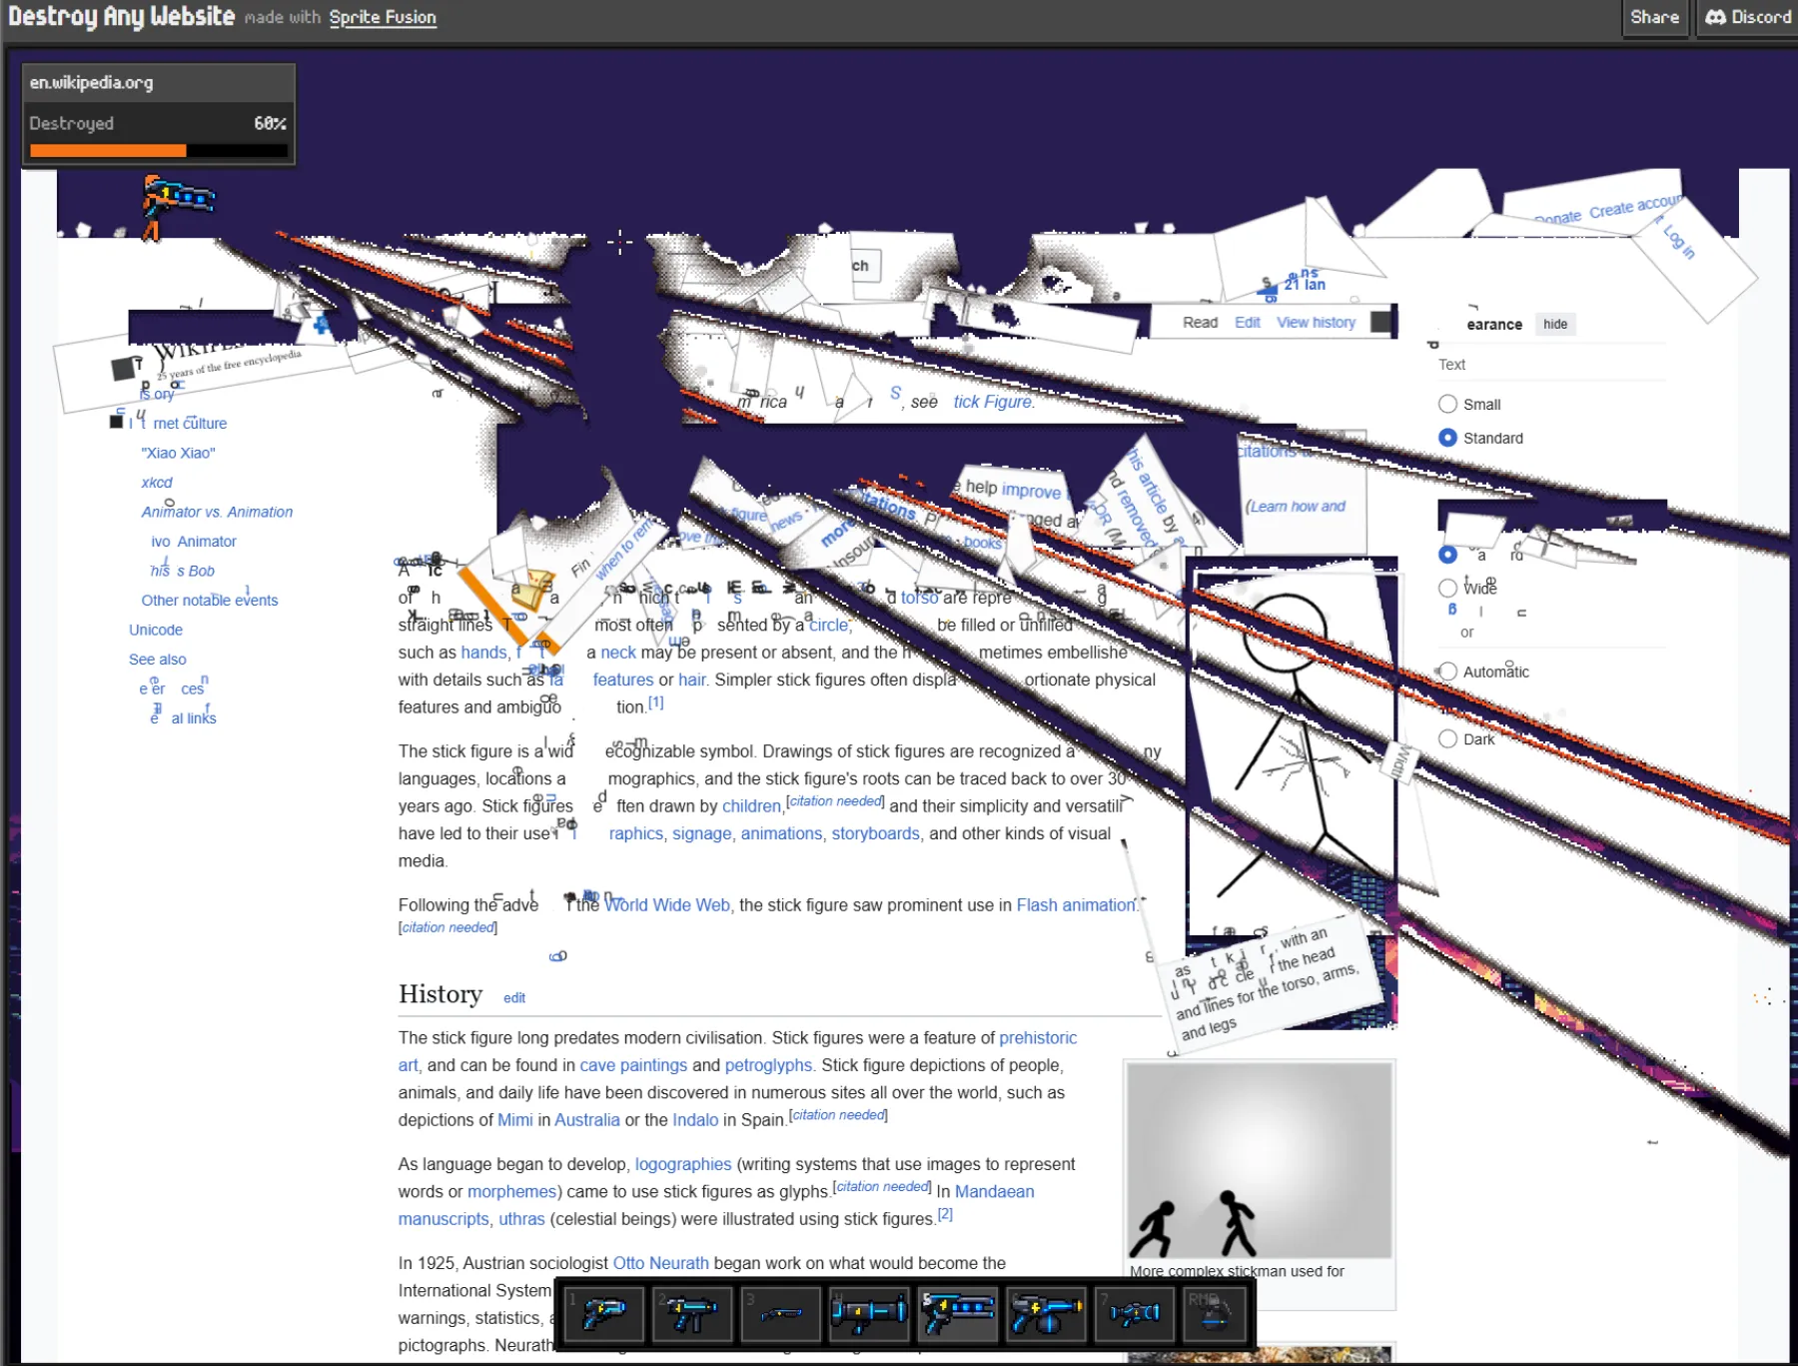Click the History section edit link
Image resolution: width=1798 pixels, height=1366 pixels.
pyautogui.click(x=514, y=997)
